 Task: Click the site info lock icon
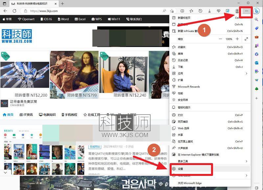(x=26, y=11)
